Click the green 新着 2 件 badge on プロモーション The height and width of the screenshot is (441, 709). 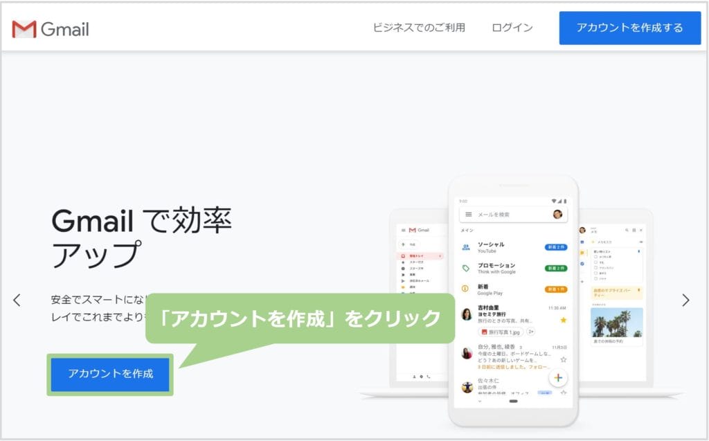click(556, 268)
